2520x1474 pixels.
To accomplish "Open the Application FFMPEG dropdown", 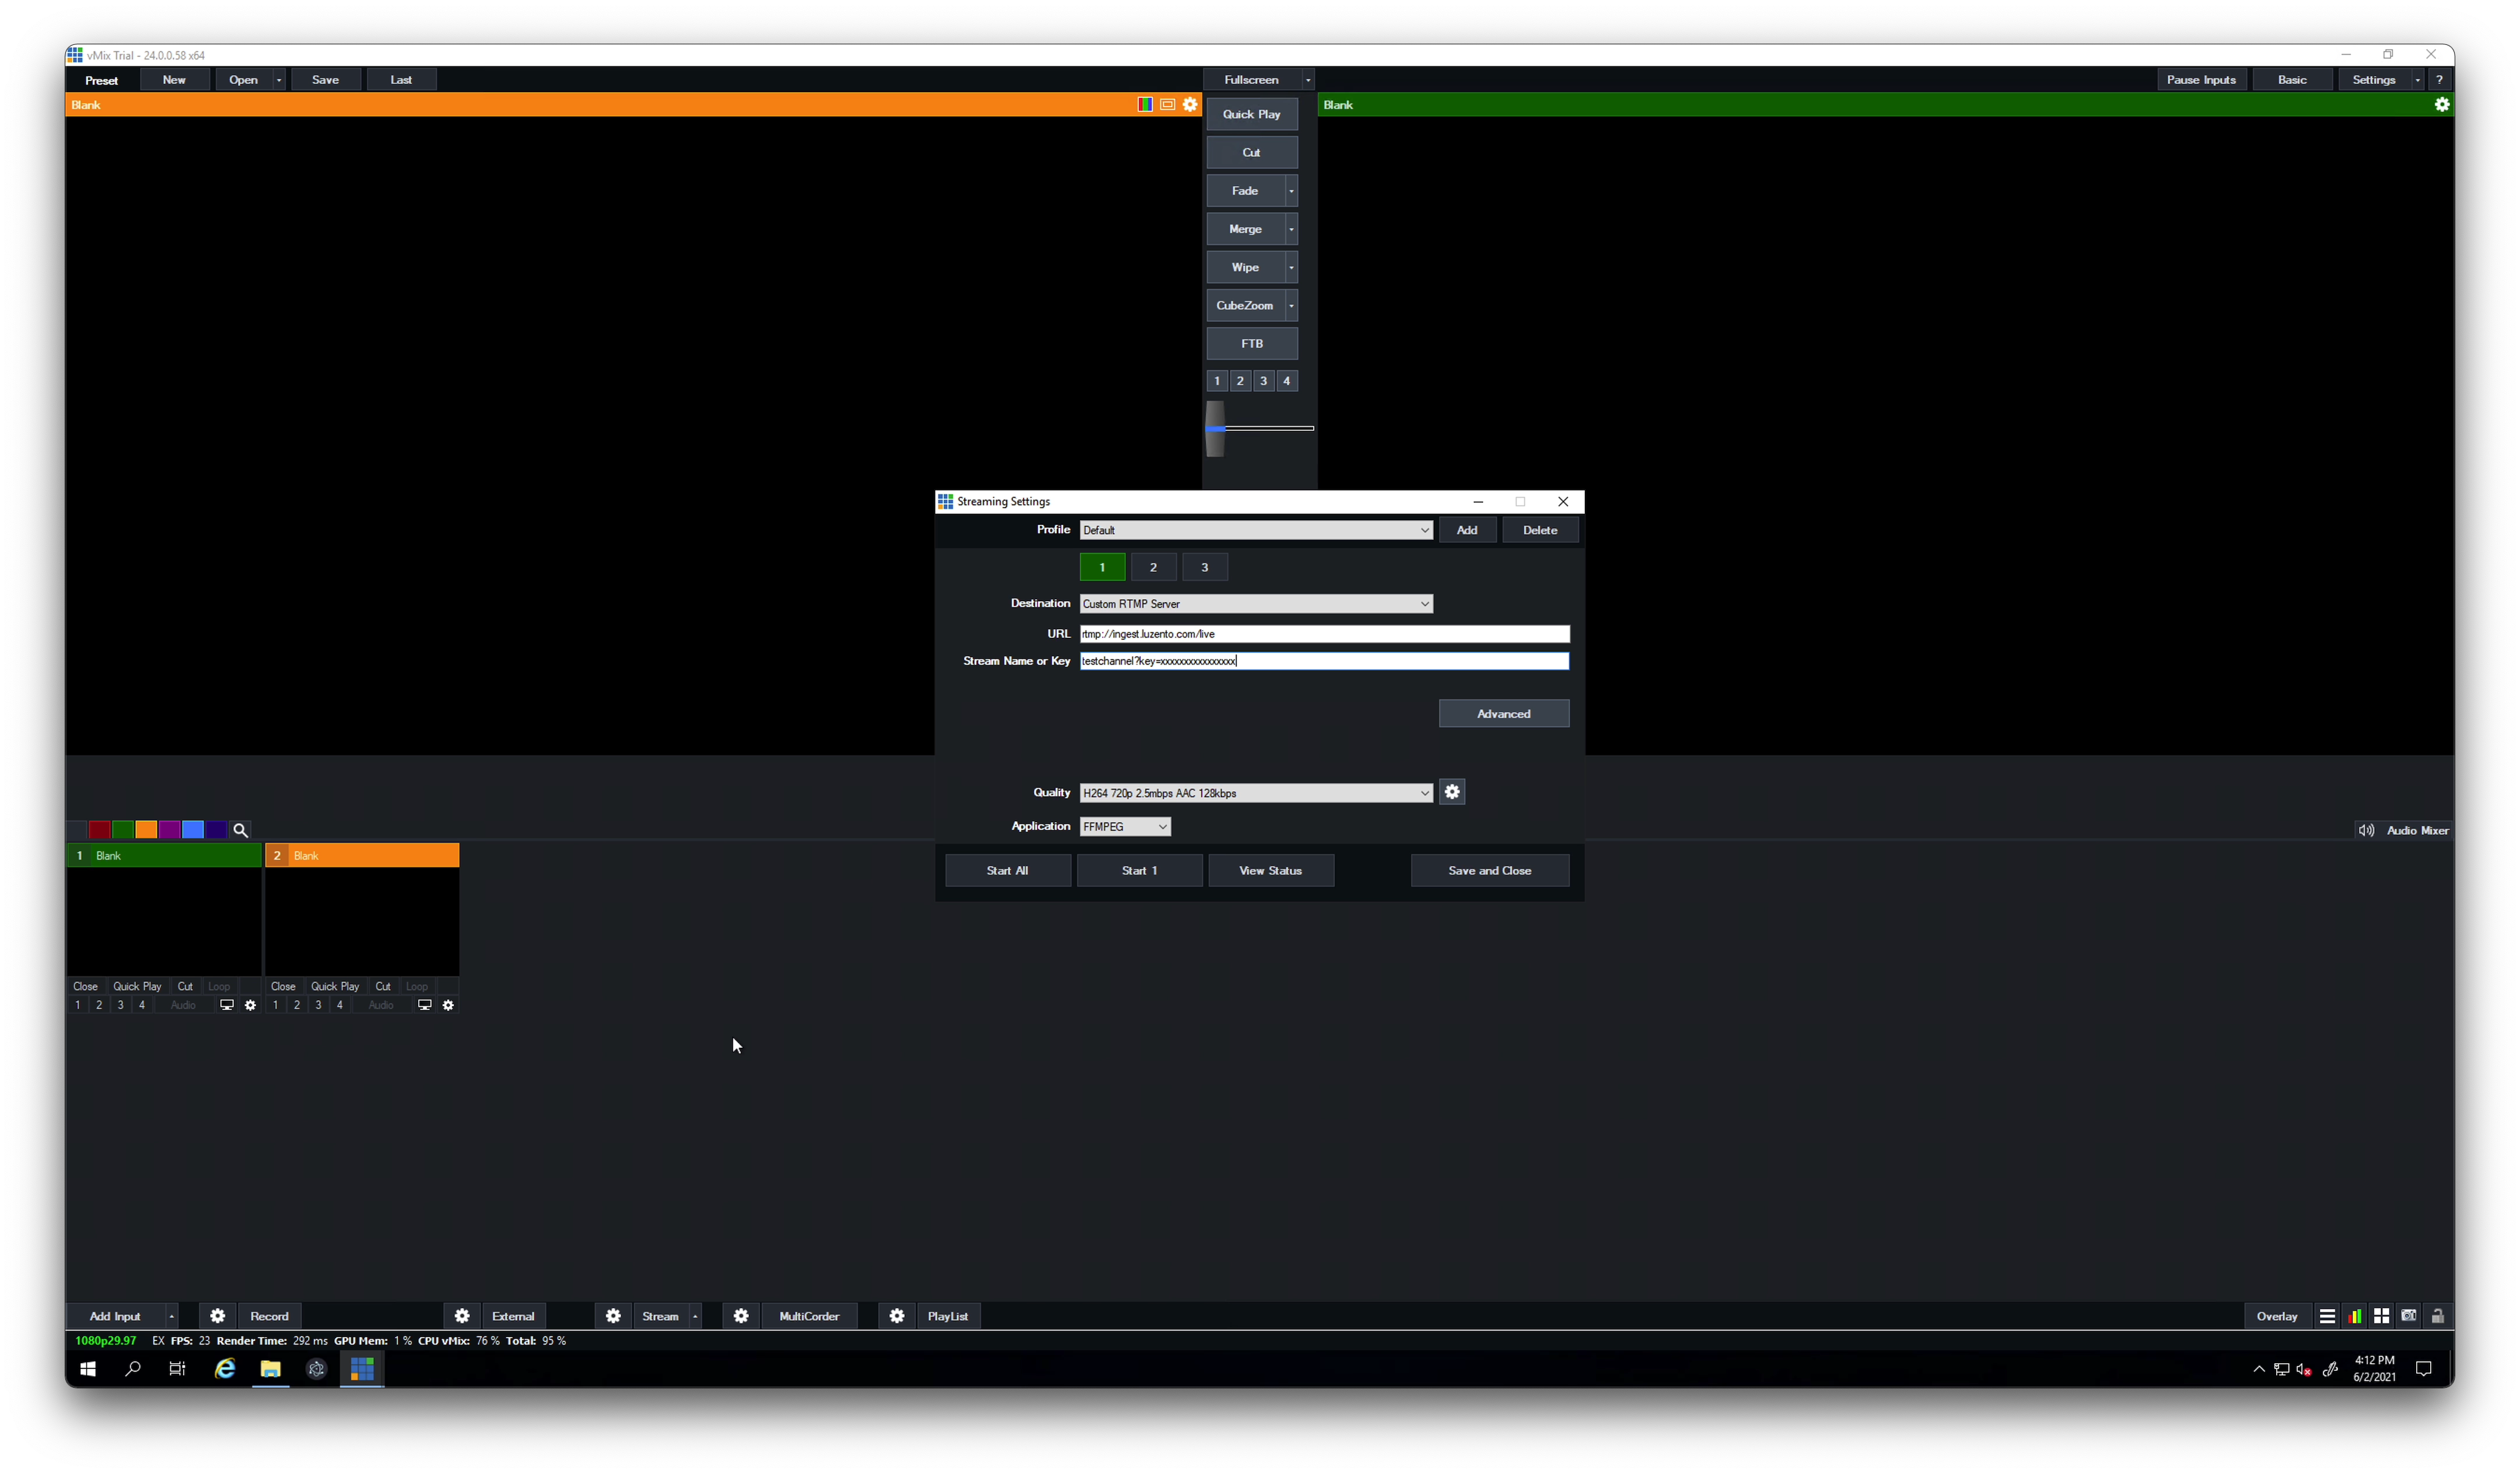I will (1125, 826).
